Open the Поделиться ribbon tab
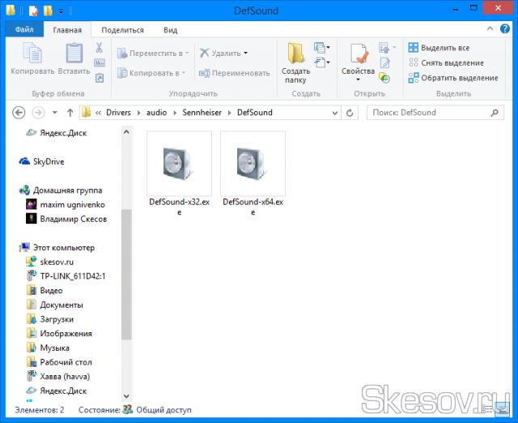The width and height of the screenshot is (518, 423). [123, 30]
